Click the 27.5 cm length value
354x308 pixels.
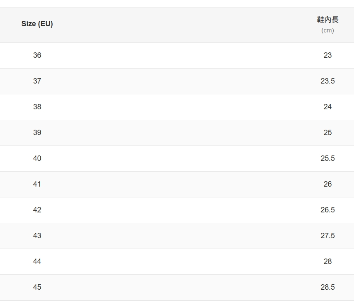click(327, 236)
